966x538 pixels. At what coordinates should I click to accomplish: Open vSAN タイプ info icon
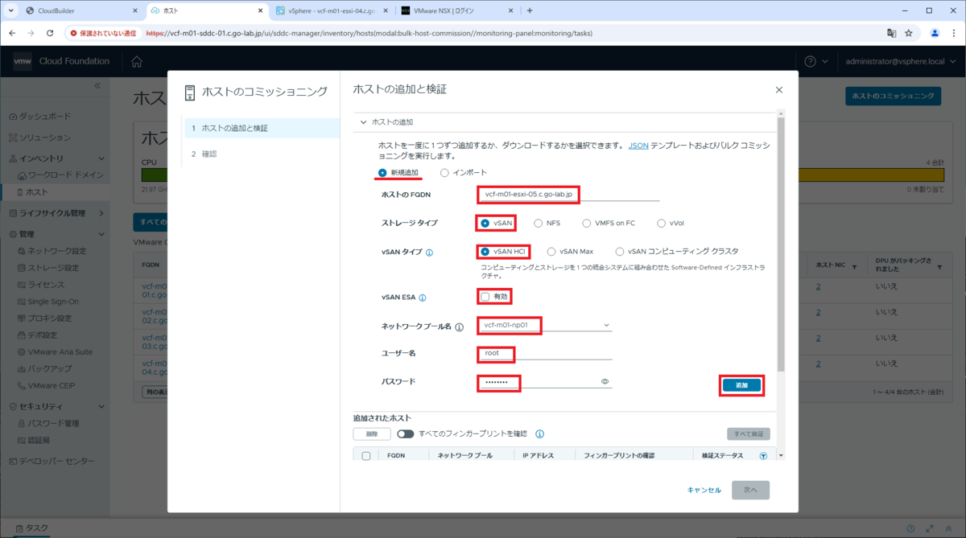(429, 253)
